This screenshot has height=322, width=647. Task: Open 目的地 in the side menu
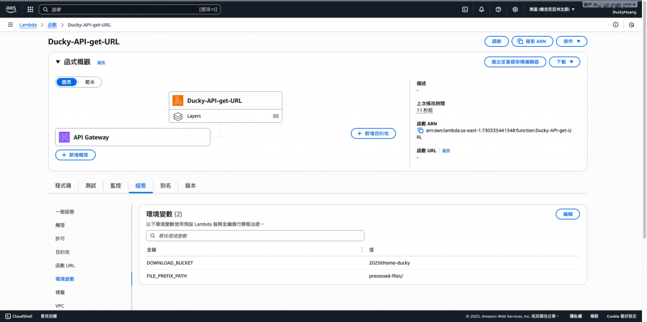(x=63, y=252)
